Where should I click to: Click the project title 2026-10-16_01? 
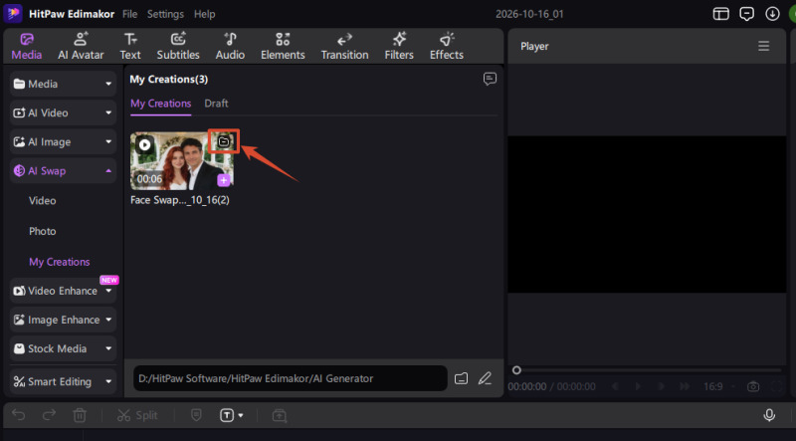tap(529, 14)
